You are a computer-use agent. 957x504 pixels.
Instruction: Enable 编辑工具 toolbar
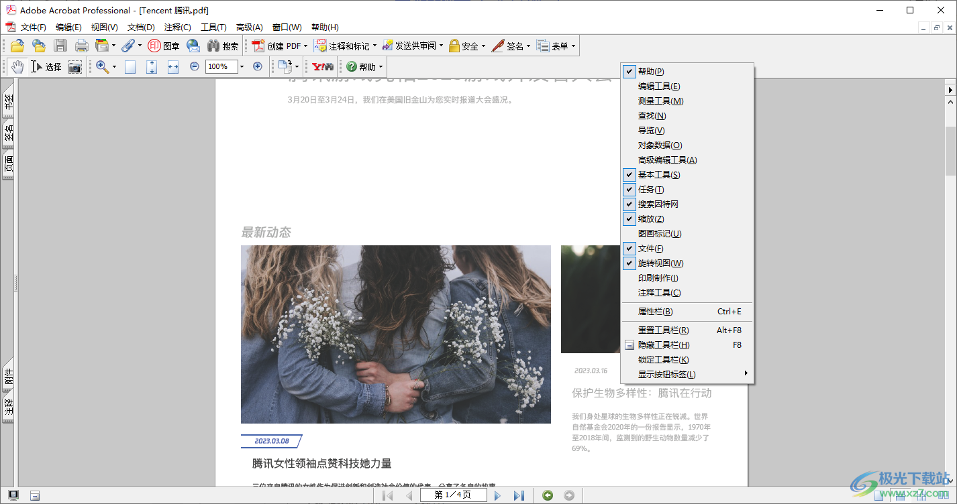coord(687,86)
